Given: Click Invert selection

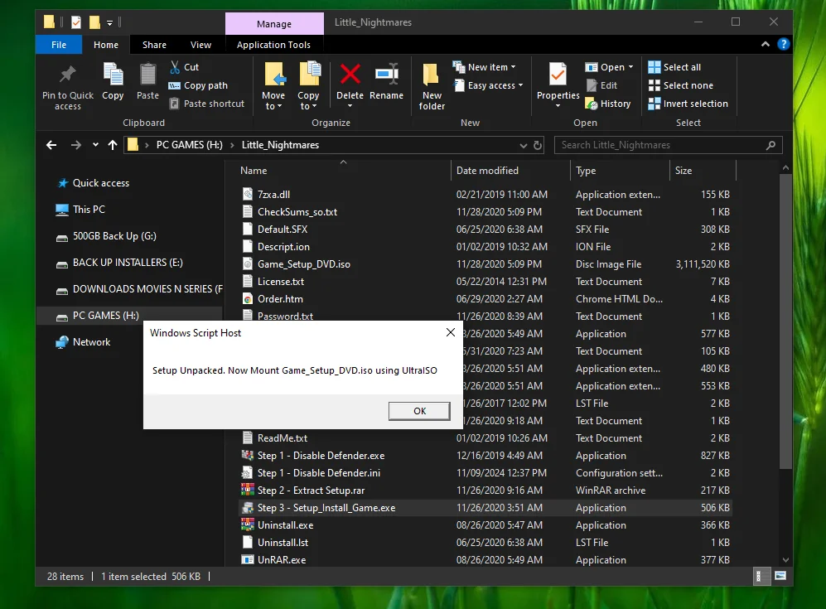Looking at the screenshot, I should click(688, 104).
